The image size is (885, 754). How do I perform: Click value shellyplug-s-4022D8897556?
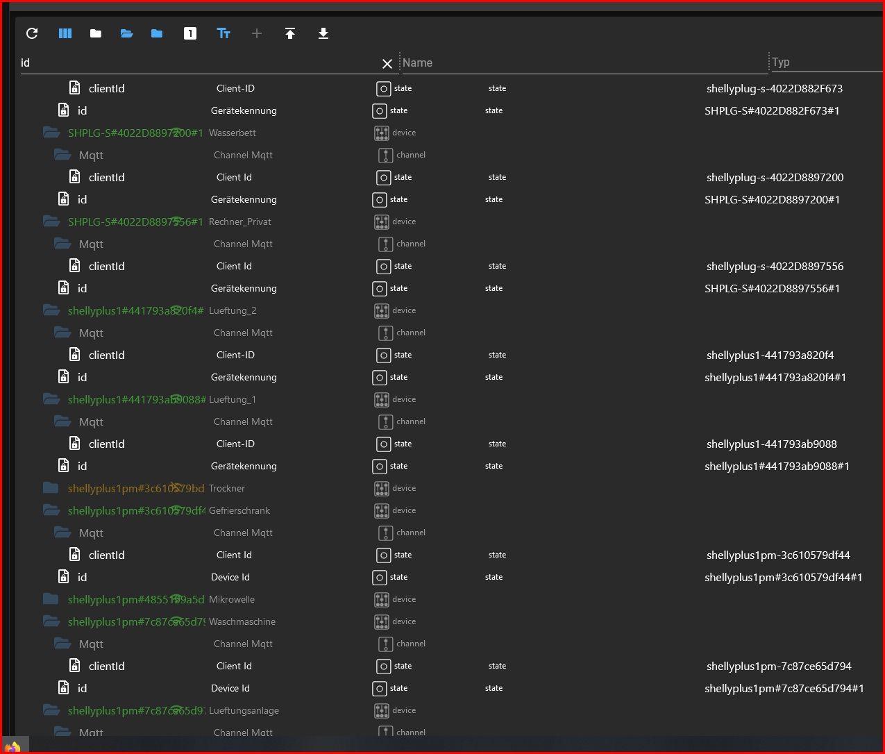tap(775, 266)
